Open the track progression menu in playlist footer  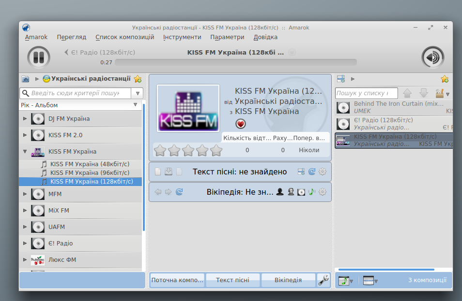[346, 281]
